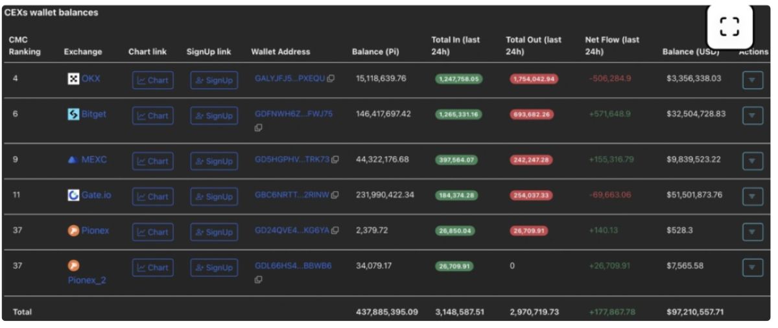
Task: Copy the Pionex_2 wallet address
Action: point(258,279)
